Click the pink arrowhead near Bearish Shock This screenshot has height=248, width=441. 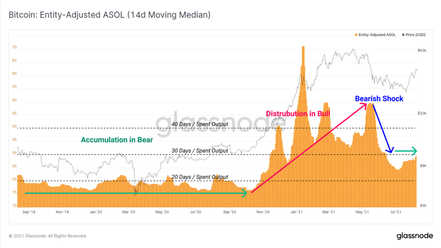tap(363, 106)
